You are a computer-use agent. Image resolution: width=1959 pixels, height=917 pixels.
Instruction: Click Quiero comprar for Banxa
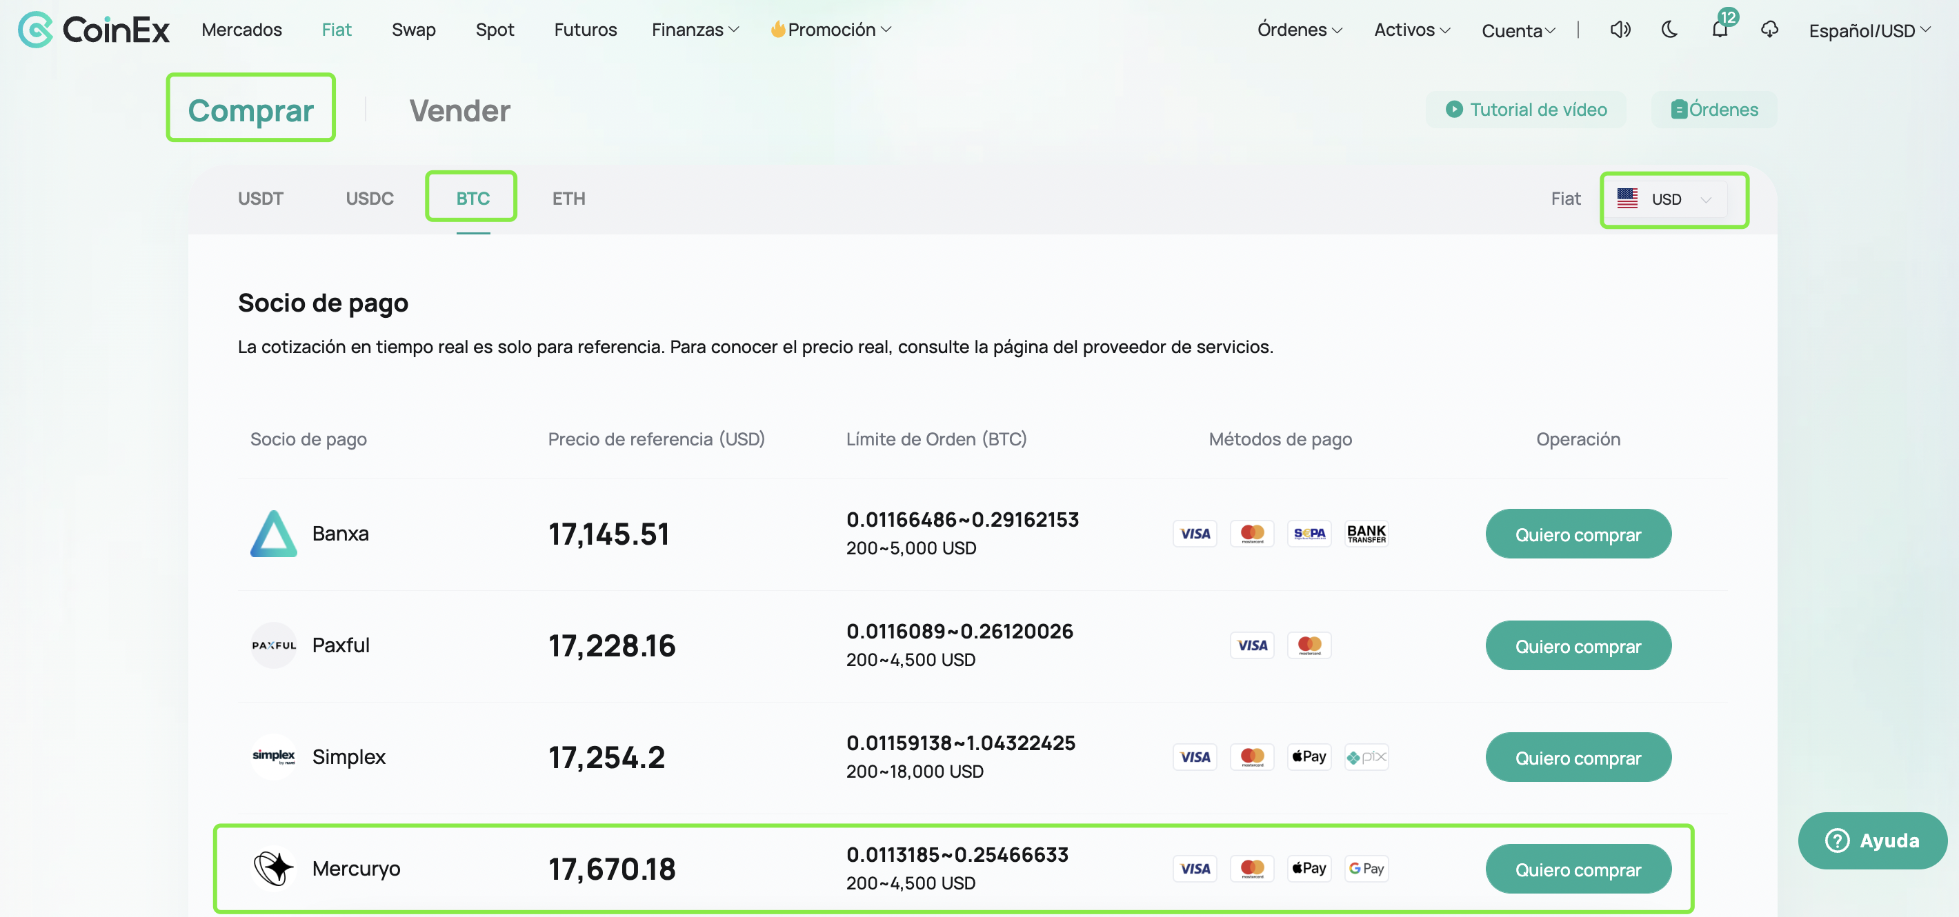(x=1578, y=534)
